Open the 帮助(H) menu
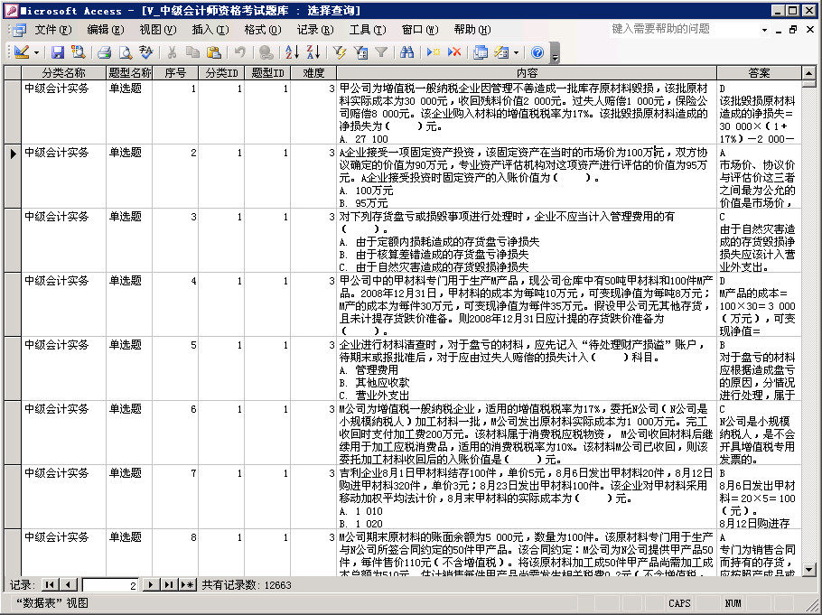The width and height of the screenshot is (822, 615). pos(472,30)
